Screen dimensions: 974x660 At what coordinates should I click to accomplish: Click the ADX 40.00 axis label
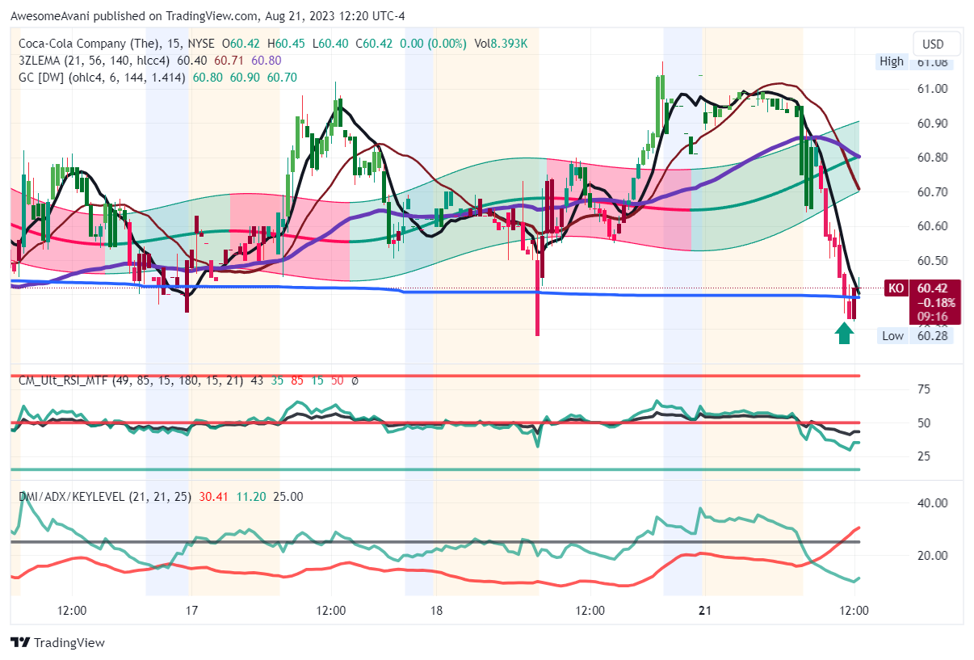(934, 502)
